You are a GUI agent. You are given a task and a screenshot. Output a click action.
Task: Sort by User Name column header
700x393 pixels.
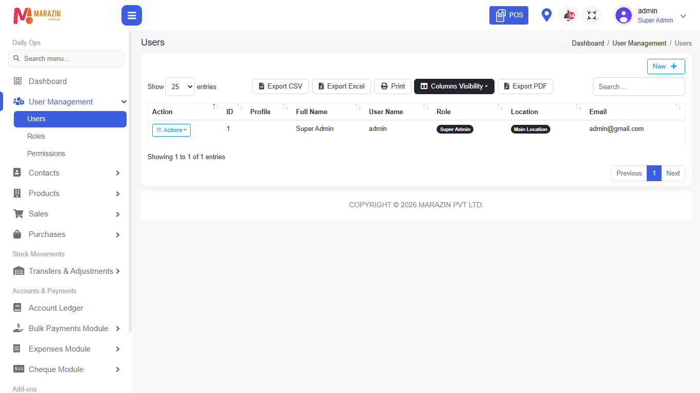point(398,112)
